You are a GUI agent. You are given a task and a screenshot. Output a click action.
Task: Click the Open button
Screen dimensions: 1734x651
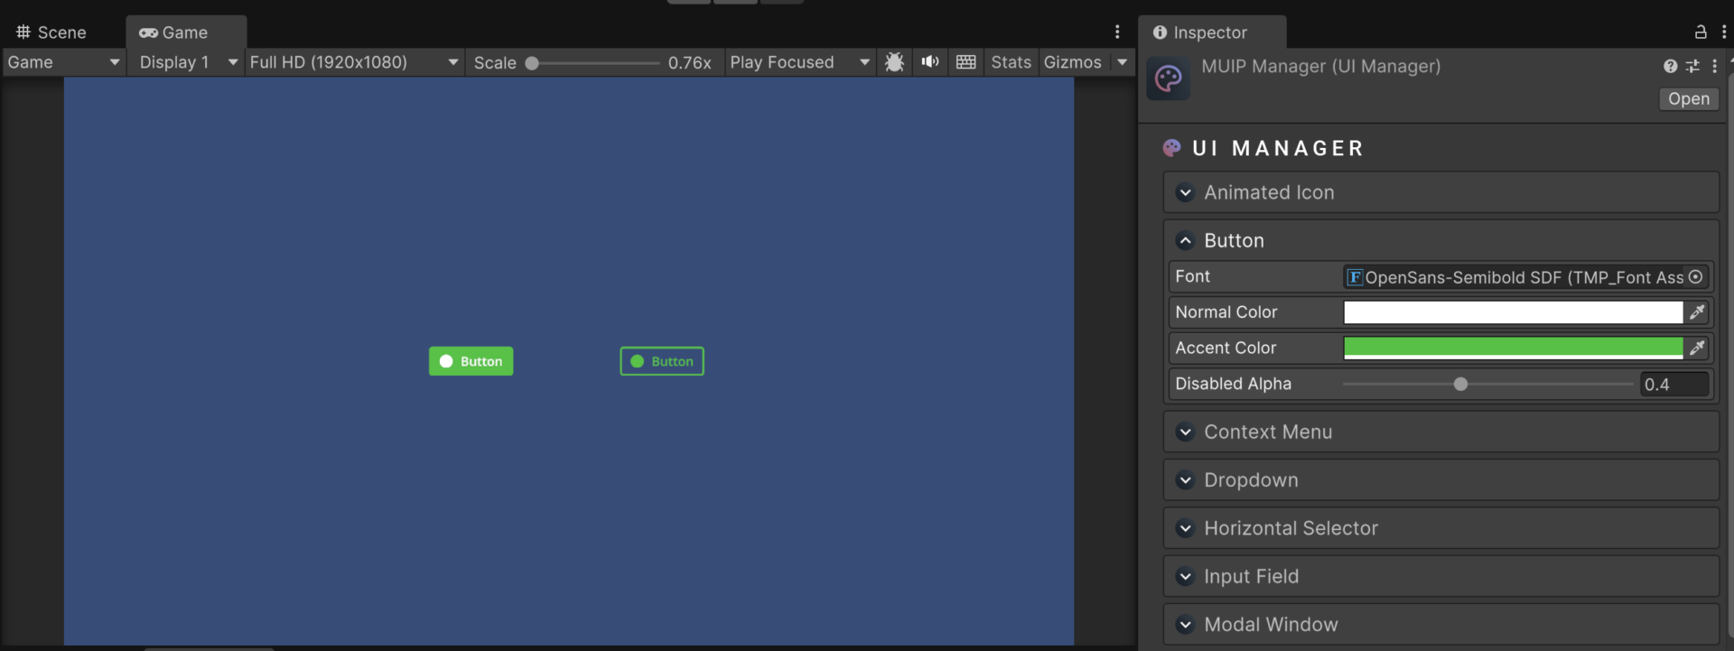pos(1689,98)
